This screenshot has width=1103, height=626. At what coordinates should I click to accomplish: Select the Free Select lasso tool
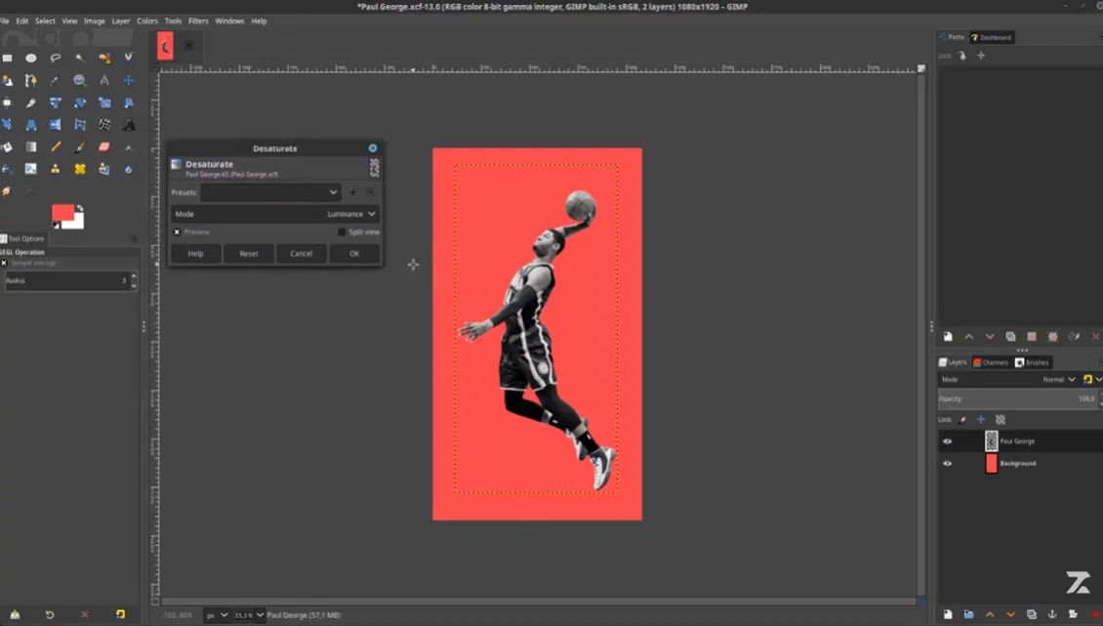[56, 58]
